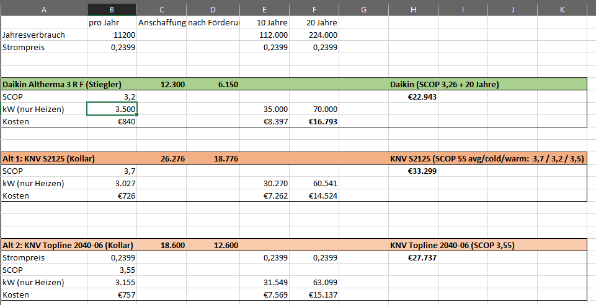Viewport: 596px width, 305px height.
Task: Select the Daikin 10-year cost €8.397
Action: click(x=265, y=121)
